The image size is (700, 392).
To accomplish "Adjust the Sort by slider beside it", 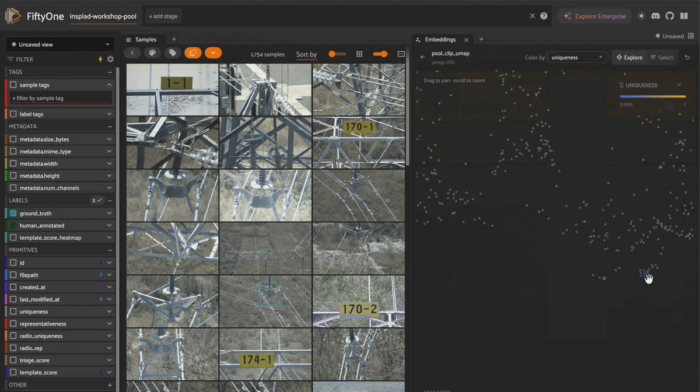I will point(337,54).
